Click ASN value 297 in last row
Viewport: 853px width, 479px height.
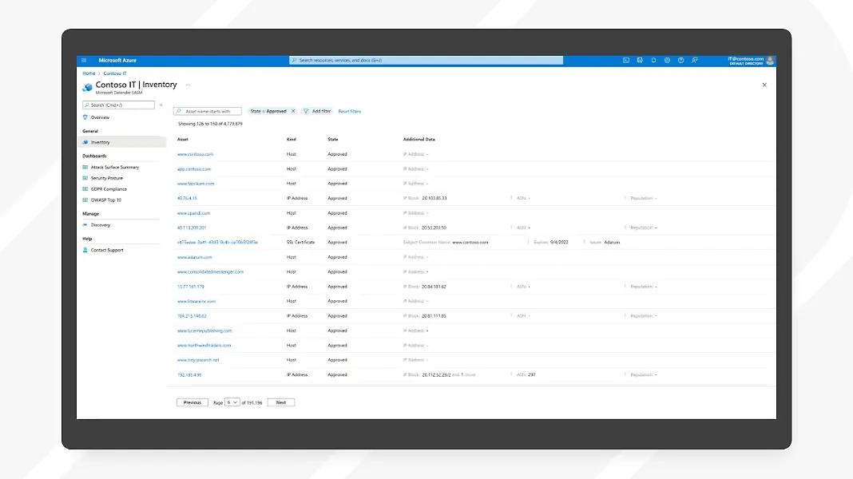click(x=531, y=374)
